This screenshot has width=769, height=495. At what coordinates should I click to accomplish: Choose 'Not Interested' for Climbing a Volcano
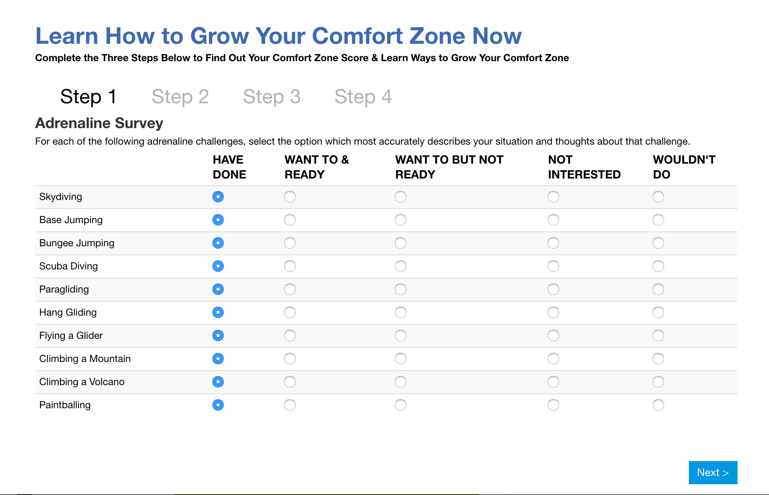click(x=553, y=382)
